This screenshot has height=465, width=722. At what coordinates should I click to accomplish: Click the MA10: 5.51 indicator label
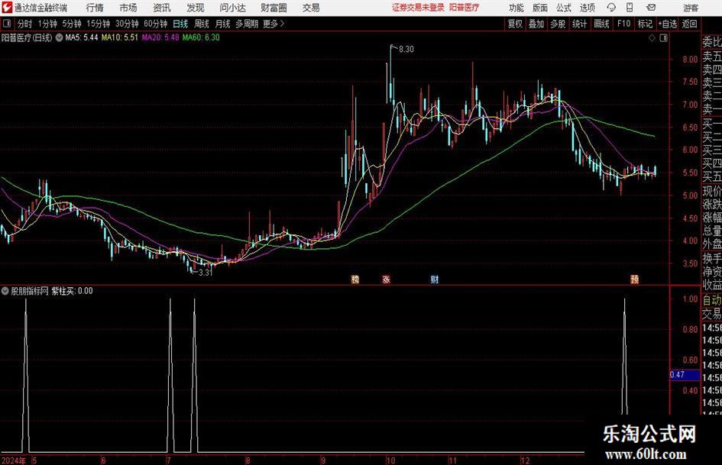tap(120, 37)
